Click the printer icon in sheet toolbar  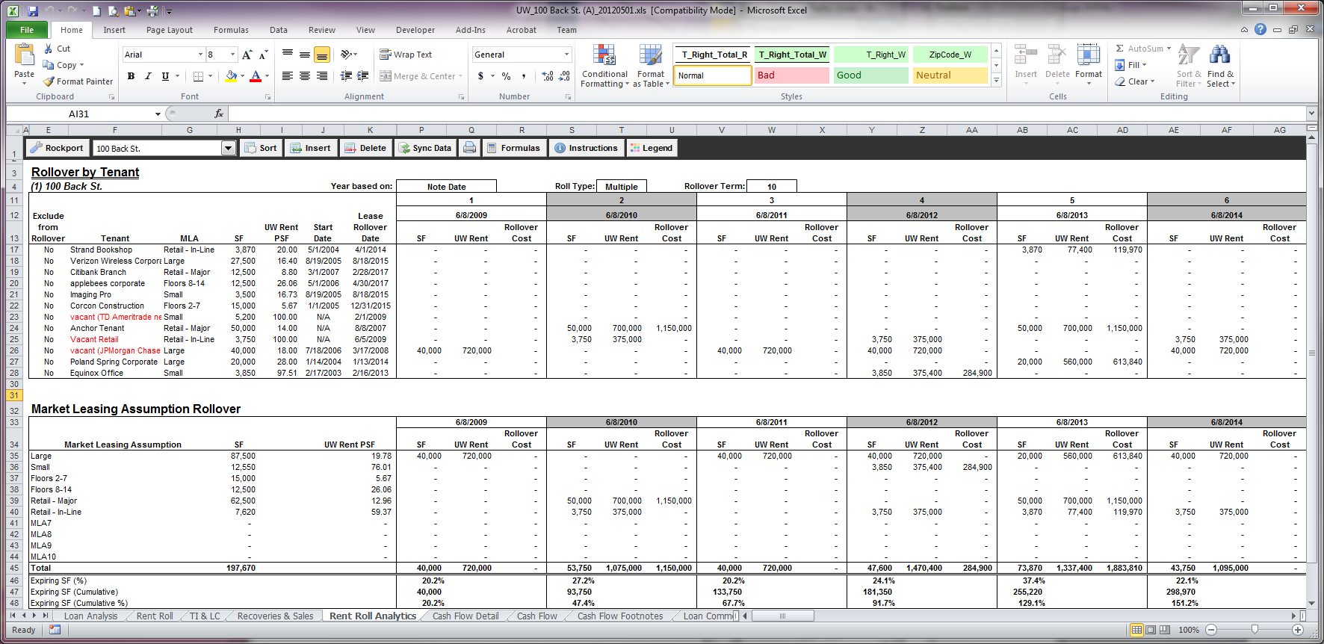(x=469, y=148)
